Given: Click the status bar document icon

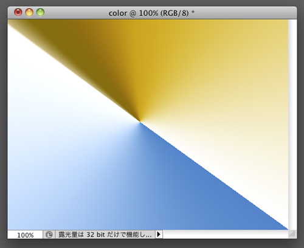Looking at the screenshot, I should pyautogui.click(x=49, y=235).
